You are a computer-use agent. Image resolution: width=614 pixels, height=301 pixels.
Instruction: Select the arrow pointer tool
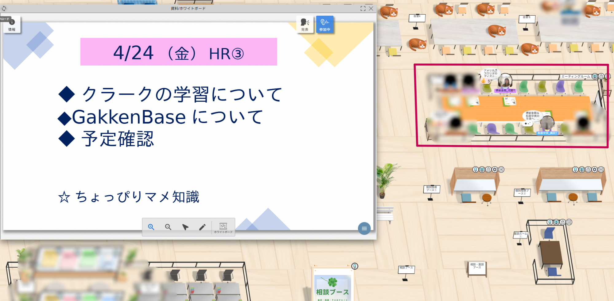(185, 227)
